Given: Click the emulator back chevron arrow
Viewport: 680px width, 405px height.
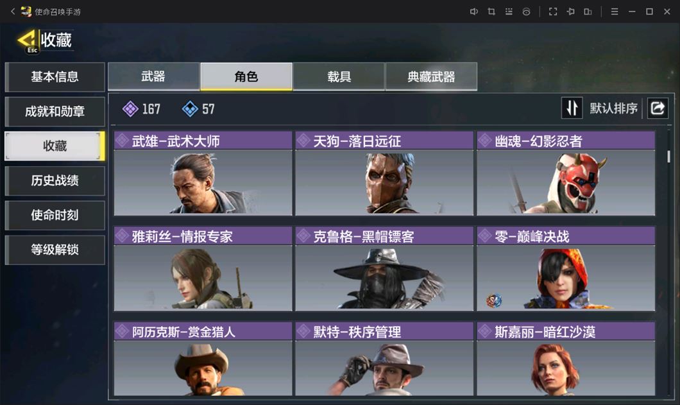Looking at the screenshot, I should [x=13, y=12].
